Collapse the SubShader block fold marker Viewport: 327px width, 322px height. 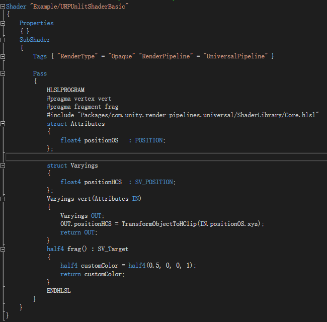[x=3, y=40]
